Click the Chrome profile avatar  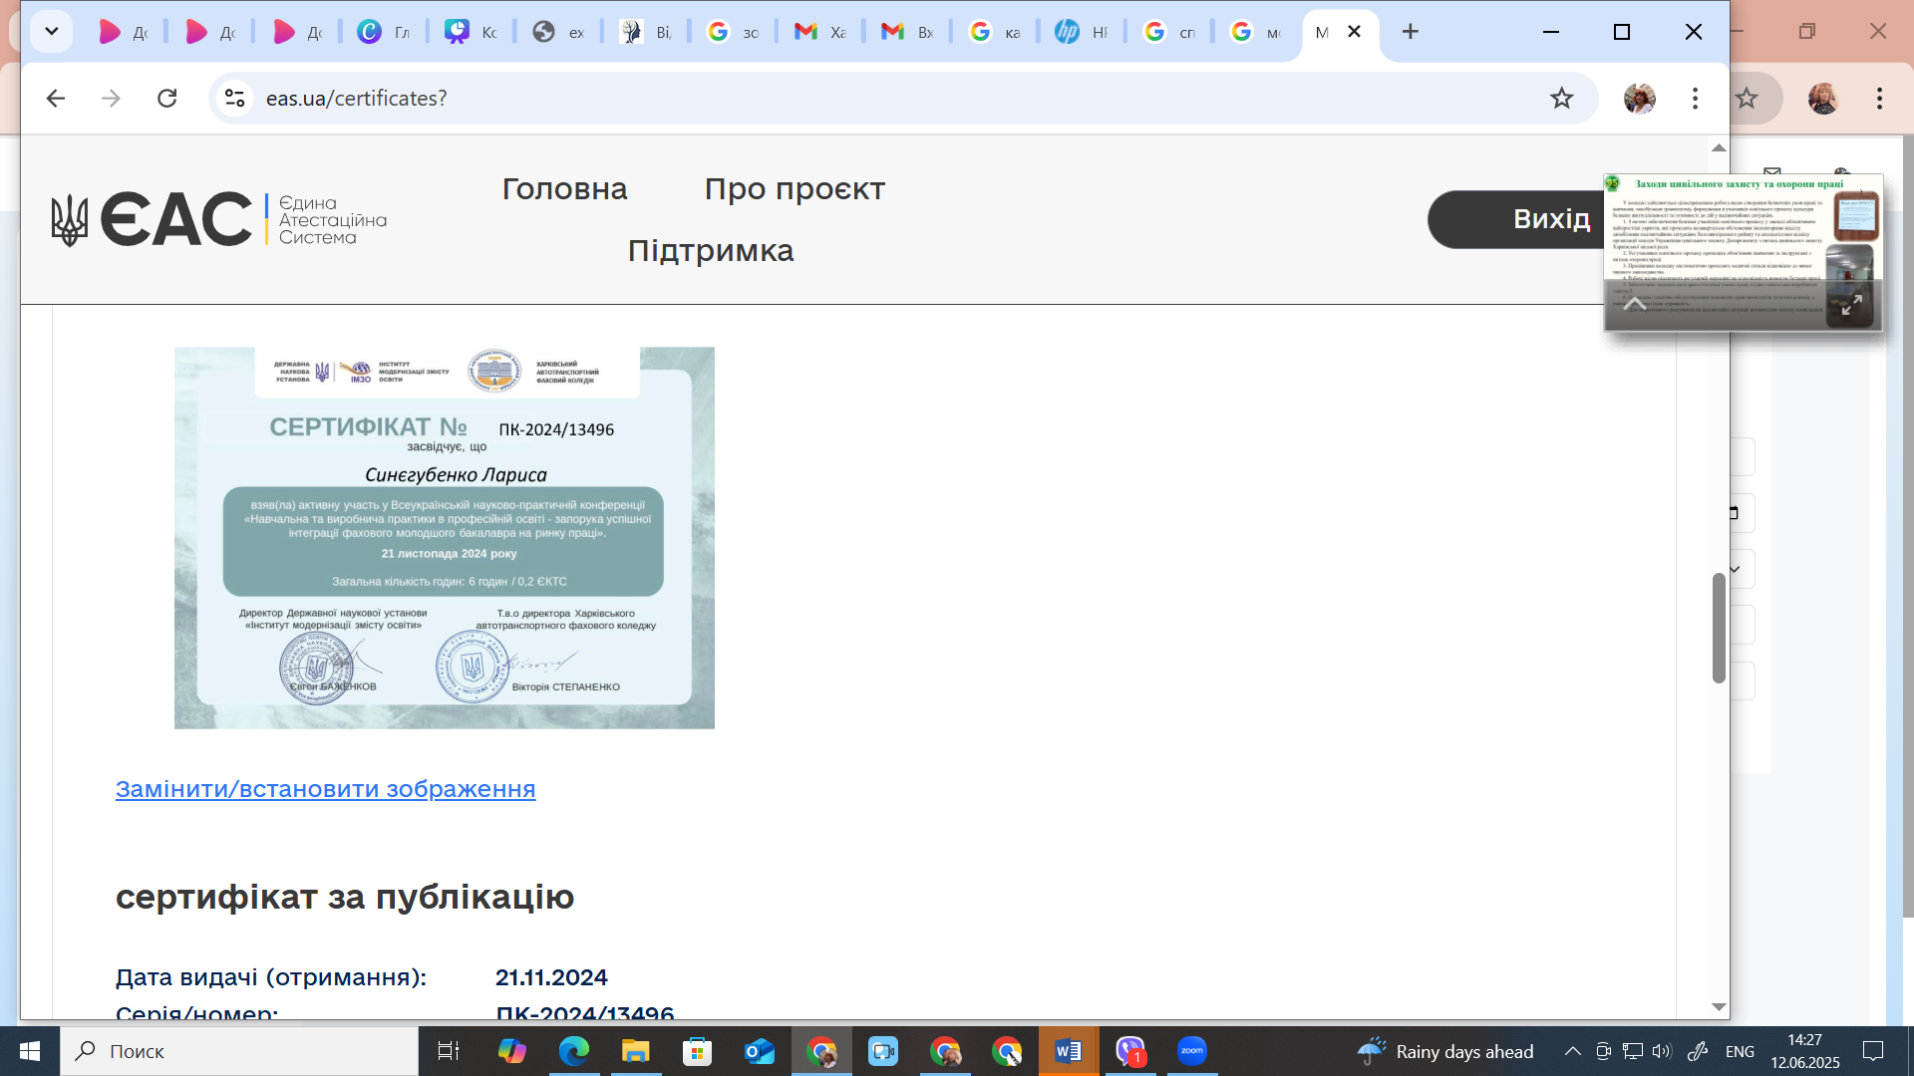pos(1639,98)
